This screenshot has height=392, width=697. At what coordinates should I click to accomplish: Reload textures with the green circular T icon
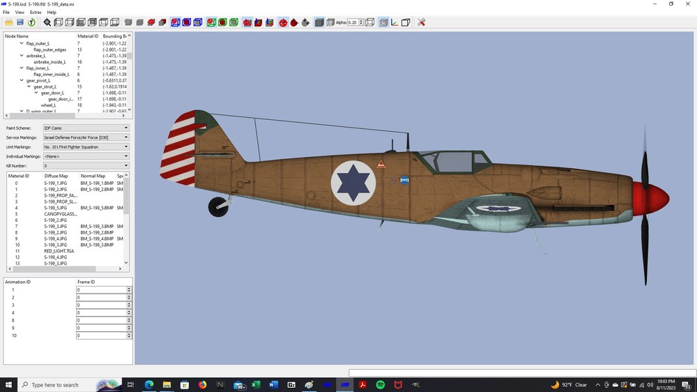[31, 22]
